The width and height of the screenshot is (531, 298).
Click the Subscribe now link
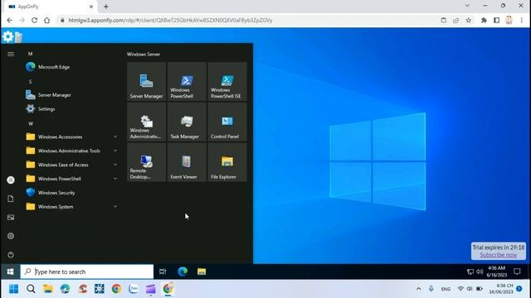(499, 255)
